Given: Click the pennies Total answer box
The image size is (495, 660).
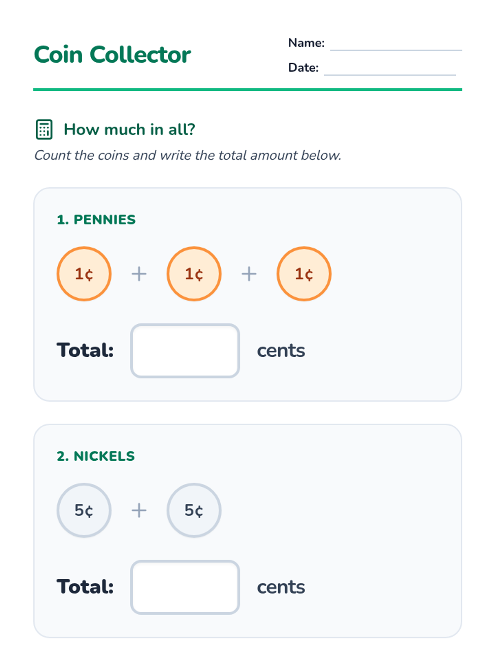Looking at the screenshot, I should point(185,351).
